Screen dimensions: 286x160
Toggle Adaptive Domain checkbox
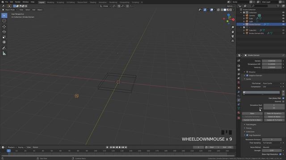pos(247,76)
